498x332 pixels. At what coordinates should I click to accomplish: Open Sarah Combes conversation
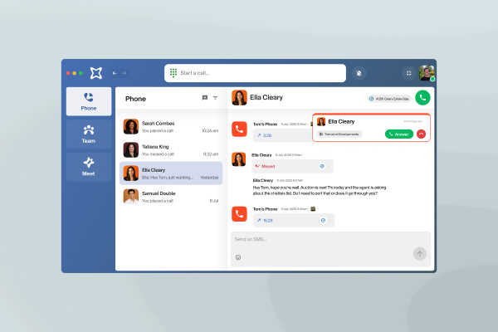[171, 126]
